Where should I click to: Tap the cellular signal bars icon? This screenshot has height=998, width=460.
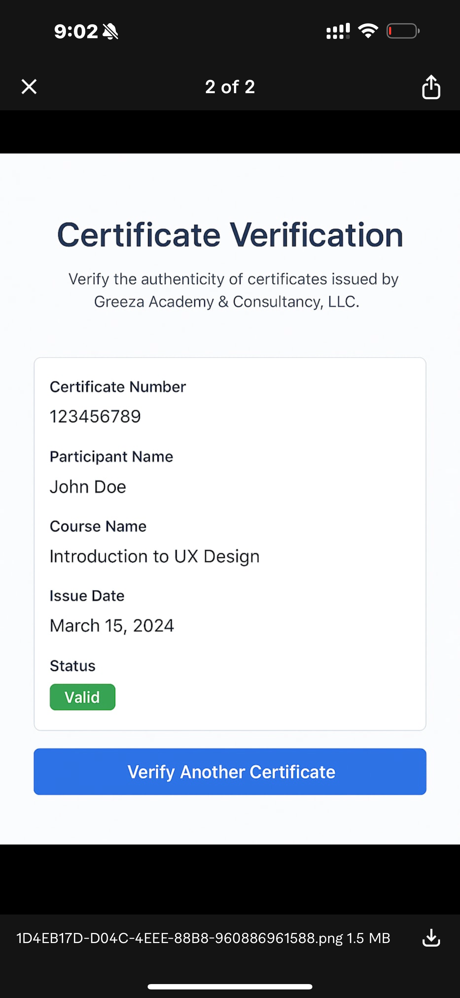point(338,31)
